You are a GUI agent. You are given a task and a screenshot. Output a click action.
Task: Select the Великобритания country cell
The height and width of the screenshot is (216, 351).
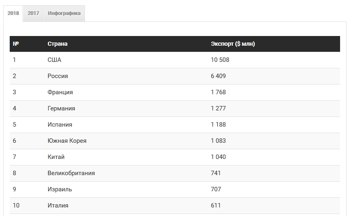(71, 173)
